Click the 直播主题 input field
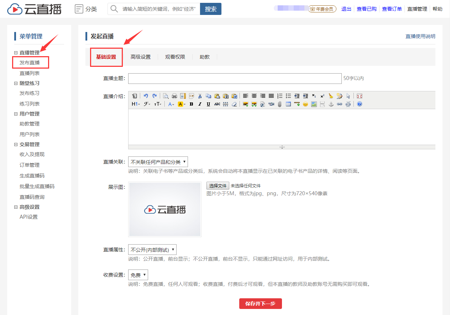The width and height of the screenshot is (450, 315). (235, 78)
